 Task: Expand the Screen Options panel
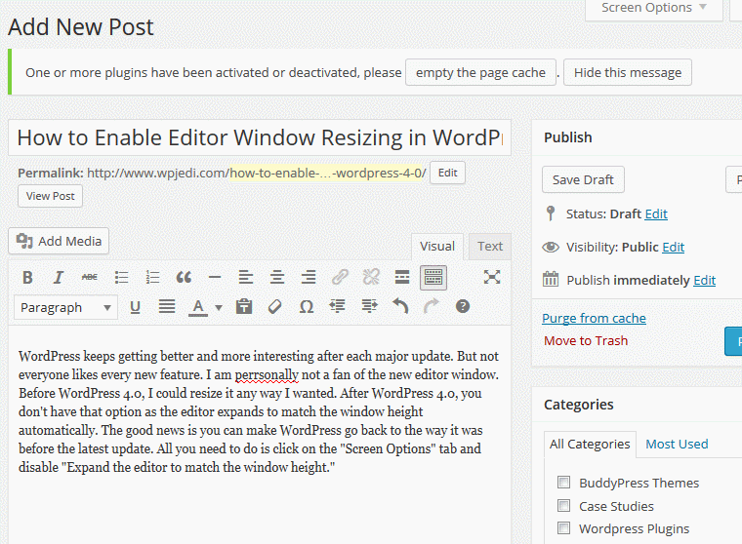(x=654, y=8)
